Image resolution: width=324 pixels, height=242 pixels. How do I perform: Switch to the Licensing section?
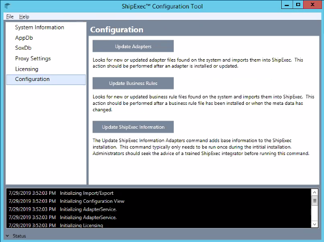26,69
